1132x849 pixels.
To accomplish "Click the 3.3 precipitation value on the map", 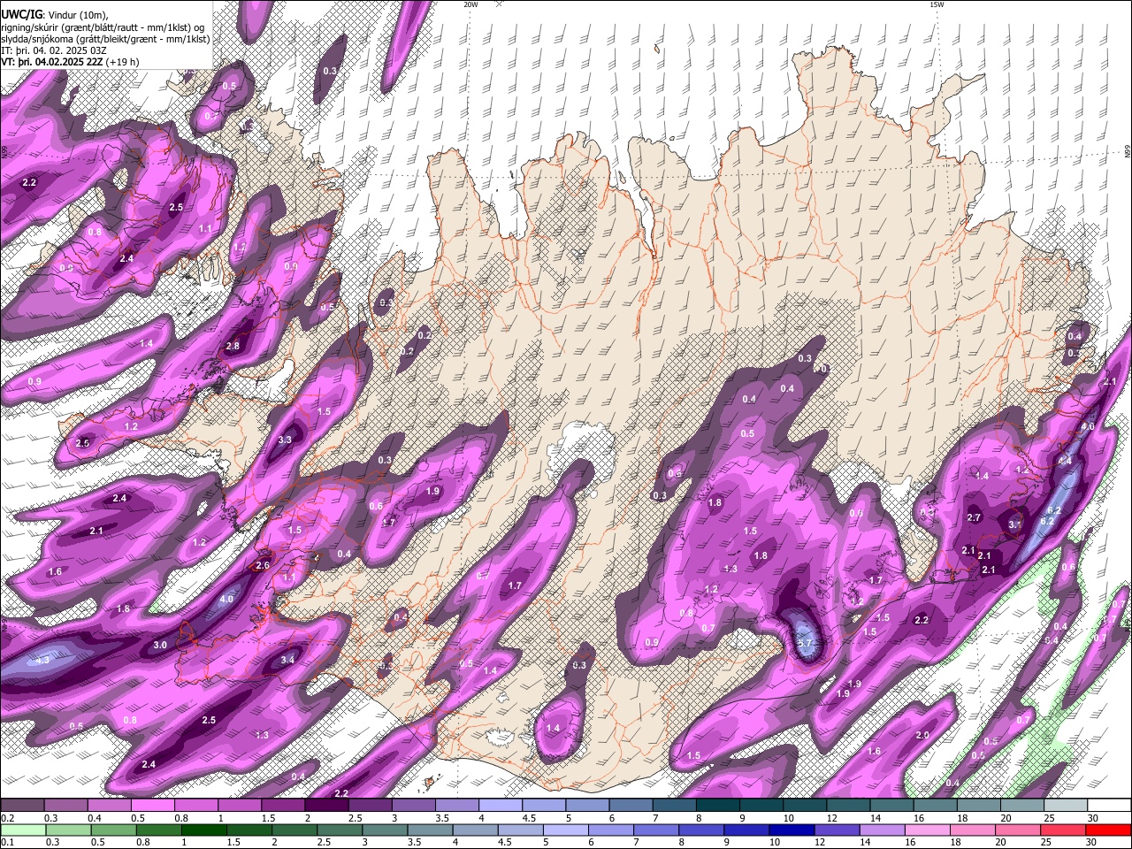I will [285, 440].
